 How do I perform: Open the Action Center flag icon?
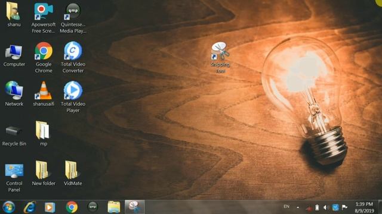[x=344, y=207]
